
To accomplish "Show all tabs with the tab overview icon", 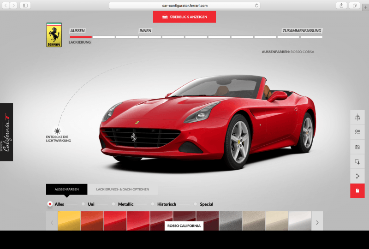I will tap(354, 6).
